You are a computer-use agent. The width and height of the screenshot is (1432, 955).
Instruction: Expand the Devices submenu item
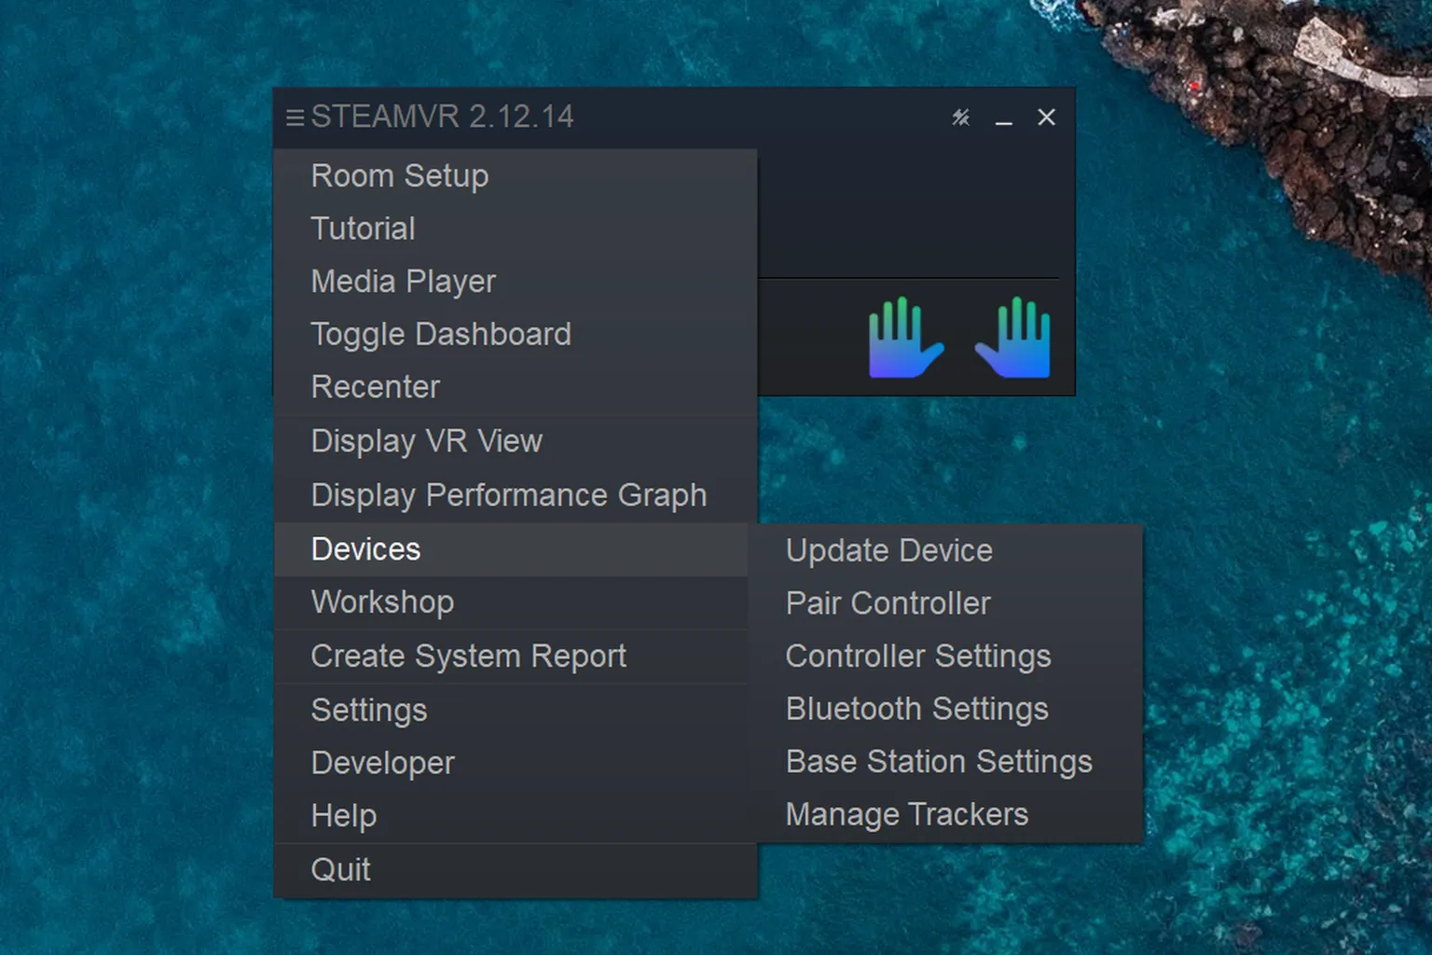click(512, 549)
